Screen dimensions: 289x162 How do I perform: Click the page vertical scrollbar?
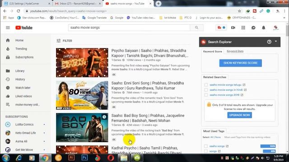point(287,31)
